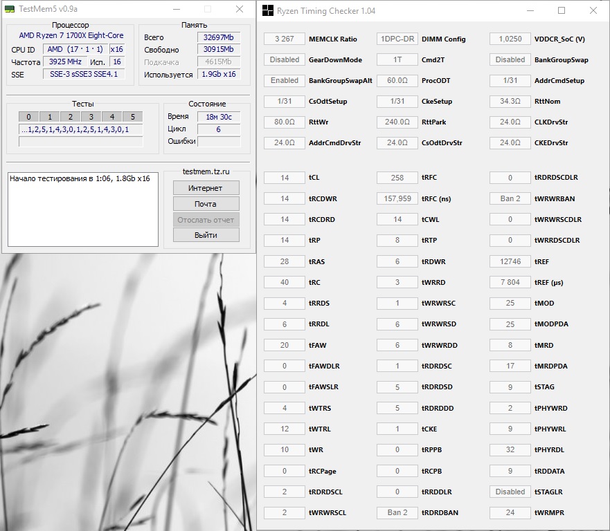Select test number 5 box
This screenshot has width=610, height=531.
pyautogui.click(x=133, y=117)
